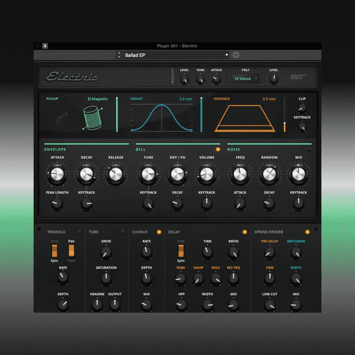Screen dimensions: 355x355
Task: Click the download arrow icon in title bar
Action: (x=45, y=46)
